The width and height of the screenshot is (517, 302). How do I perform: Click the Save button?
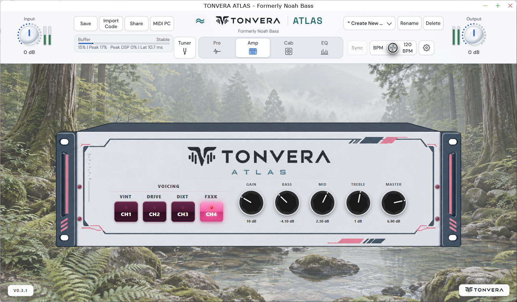click(86, 24)
